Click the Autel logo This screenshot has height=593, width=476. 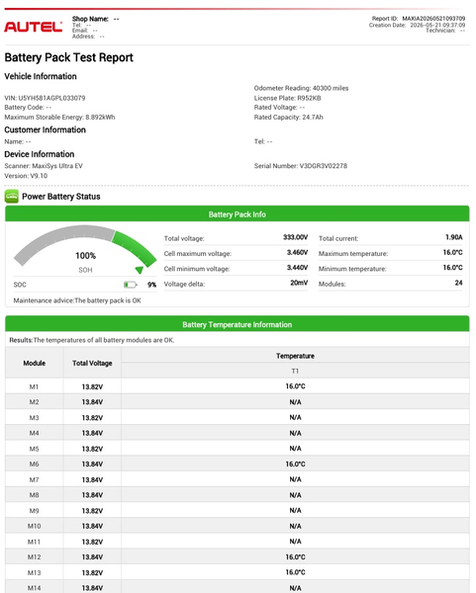[x=34, y=27]
